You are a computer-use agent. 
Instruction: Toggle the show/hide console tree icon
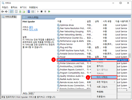point(11,11)
